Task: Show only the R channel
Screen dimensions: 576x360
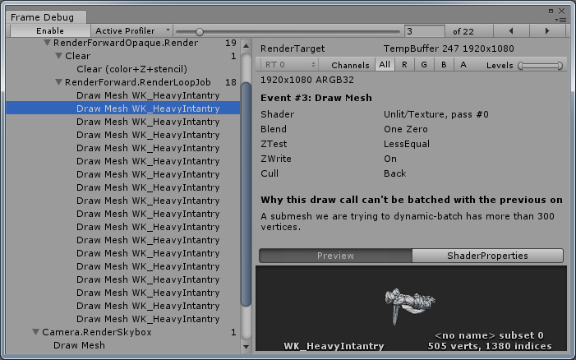Action: (x=404, y=65)
